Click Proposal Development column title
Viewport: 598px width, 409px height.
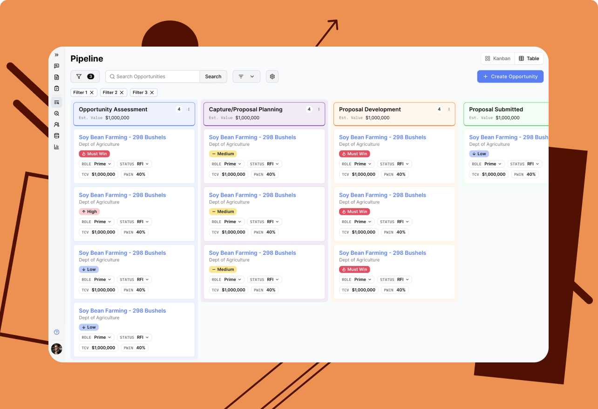click(x=370, y=109)
